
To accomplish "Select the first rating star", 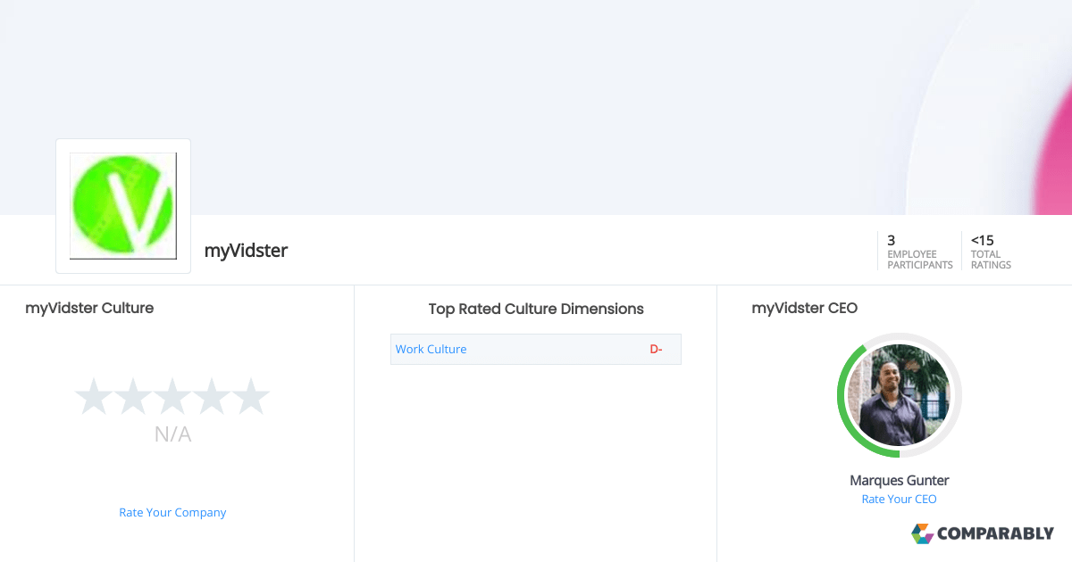I will pos(93,397).
